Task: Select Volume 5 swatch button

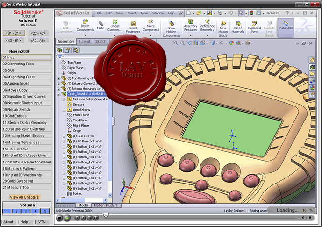Action: coord(45,211)
